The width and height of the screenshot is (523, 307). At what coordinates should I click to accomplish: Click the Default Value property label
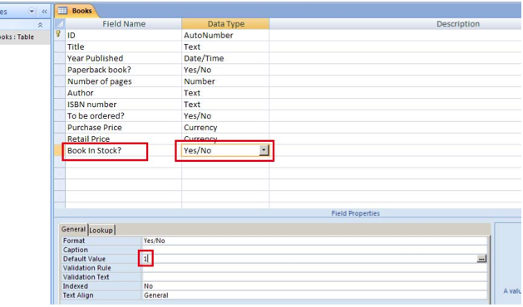click(x=84, y=259)
